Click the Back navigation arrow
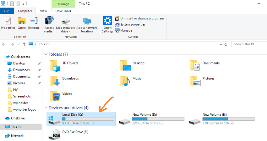Image resolution: width=267 pixels, height=141 pixels. [4, 44]
